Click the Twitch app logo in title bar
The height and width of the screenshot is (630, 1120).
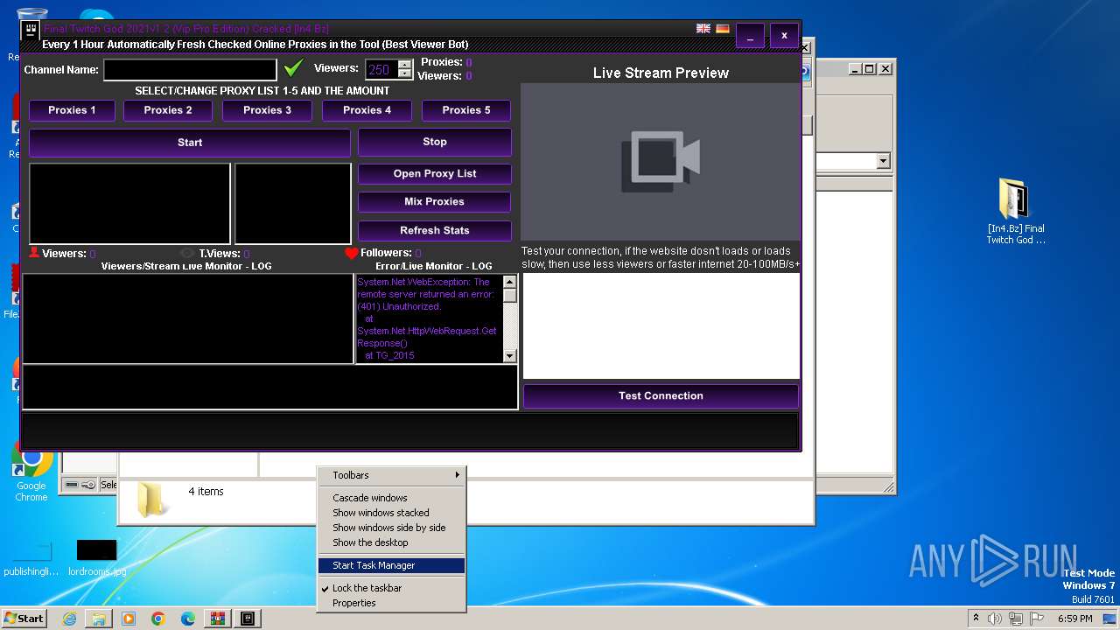tap(31, 31)
